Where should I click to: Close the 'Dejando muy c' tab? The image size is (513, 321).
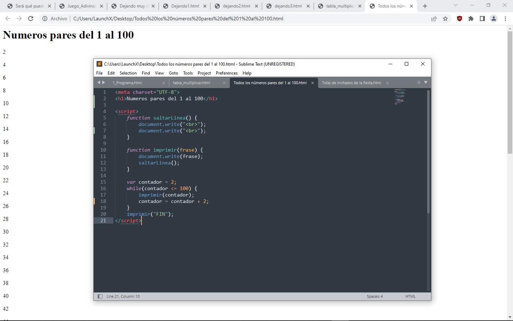click(153, 6)
